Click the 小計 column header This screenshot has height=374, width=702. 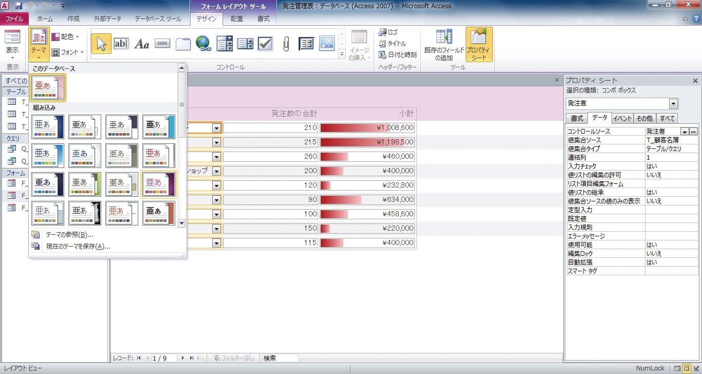[x=406, y=113]
